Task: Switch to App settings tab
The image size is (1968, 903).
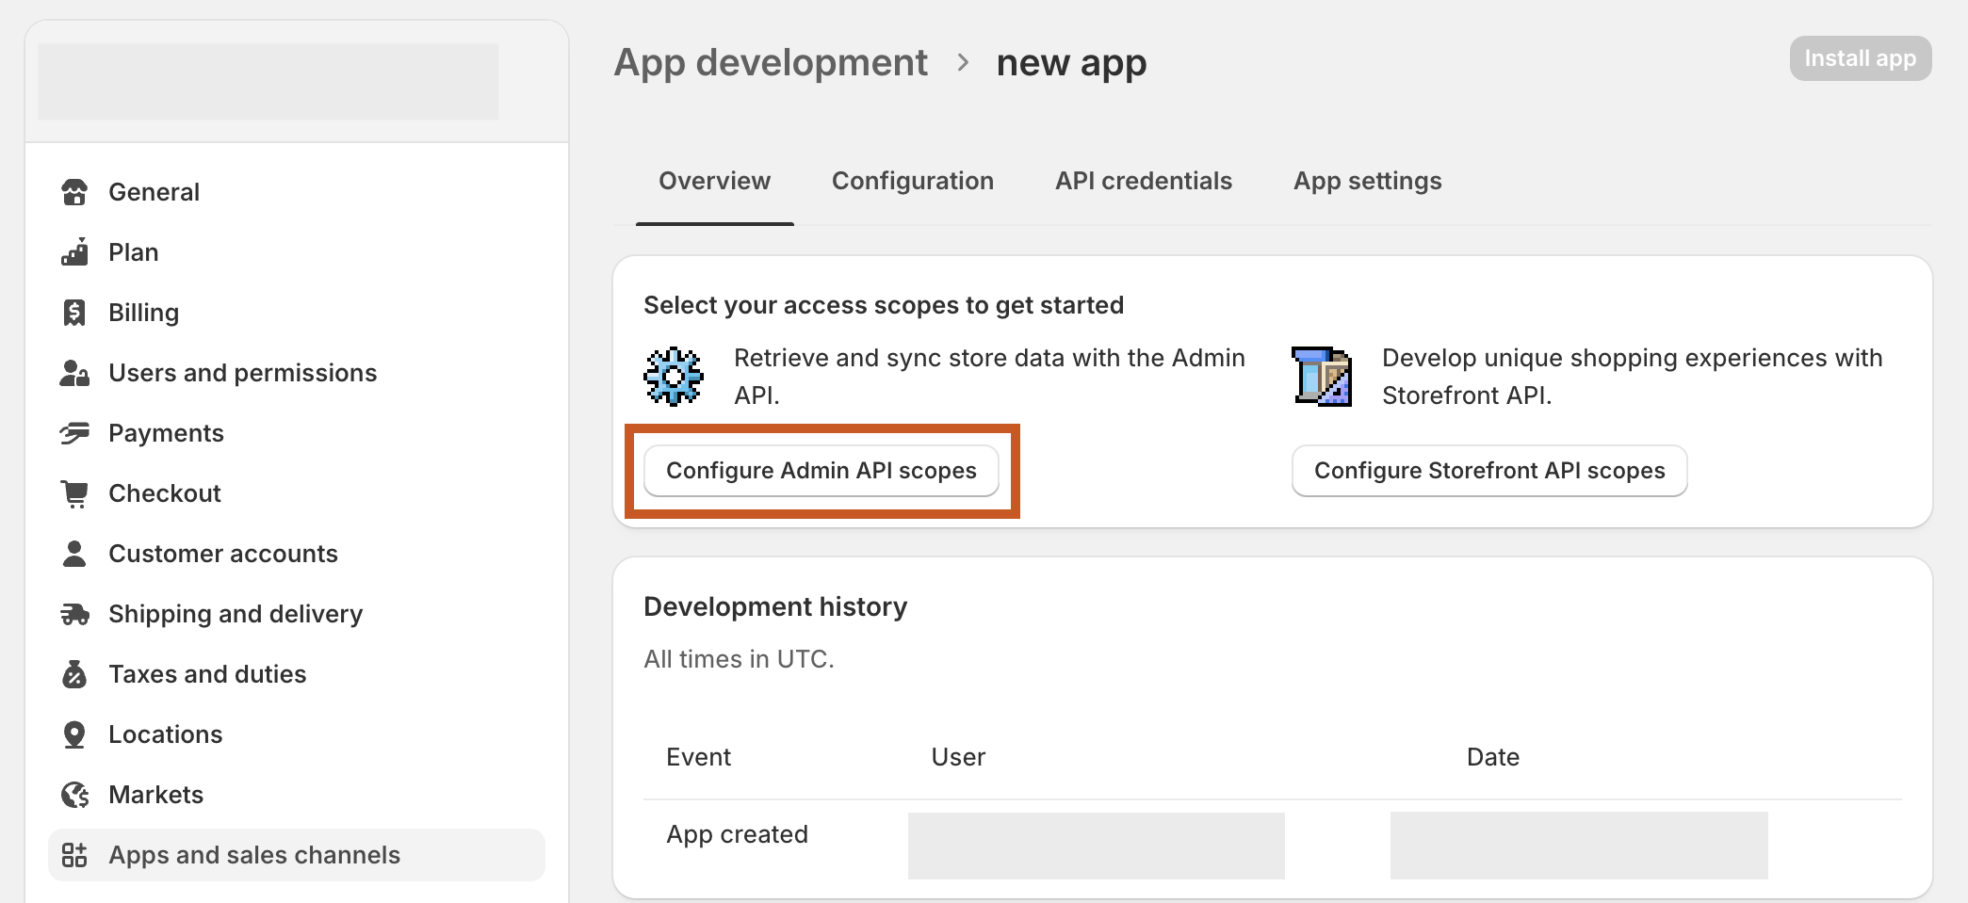Action: pyautogui.click(x=1367, y=181)
